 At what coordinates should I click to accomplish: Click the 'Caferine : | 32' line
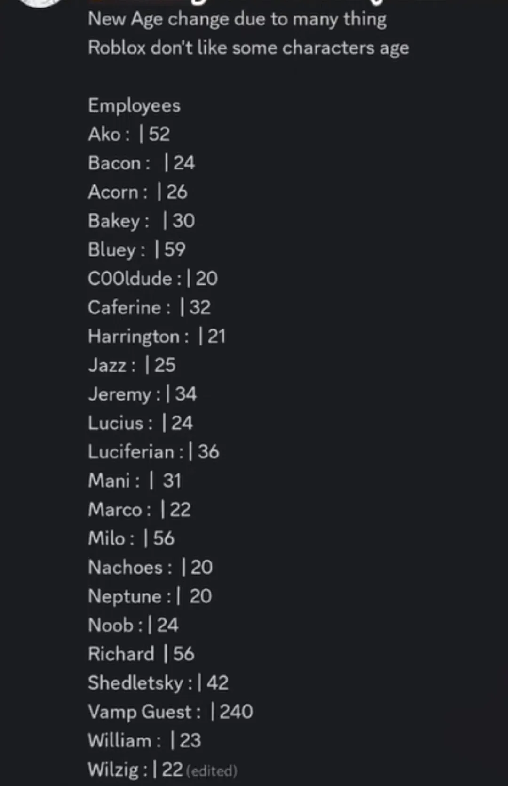coord(149,308)
